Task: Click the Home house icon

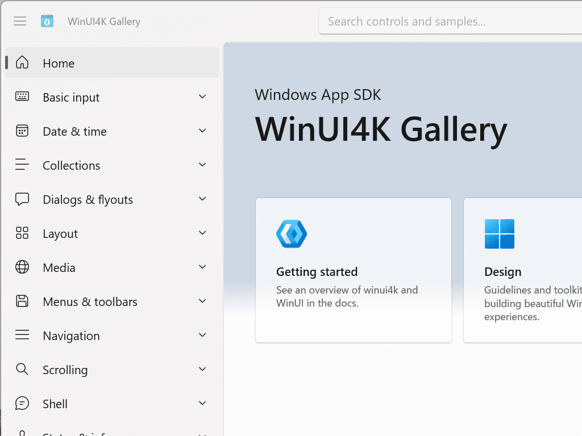Action: [x=22, y=62]
